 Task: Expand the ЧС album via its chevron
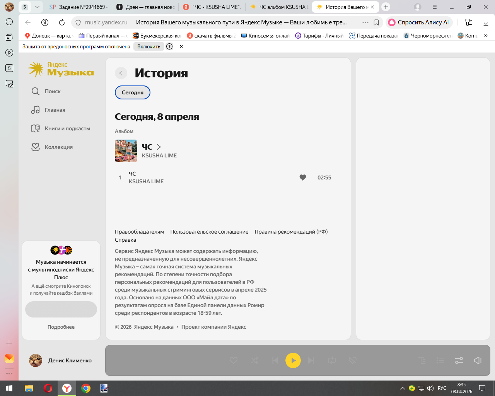pyautogui.click(x=159, y=147)
